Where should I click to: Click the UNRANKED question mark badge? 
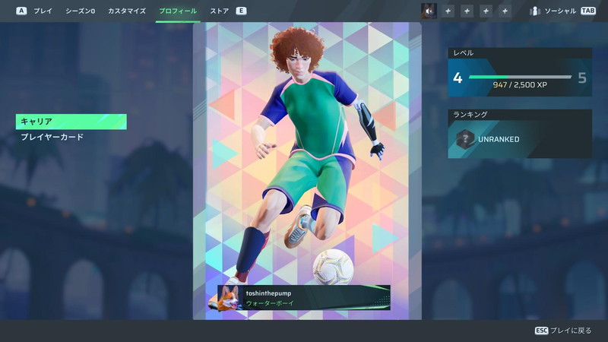click(464, 139)
